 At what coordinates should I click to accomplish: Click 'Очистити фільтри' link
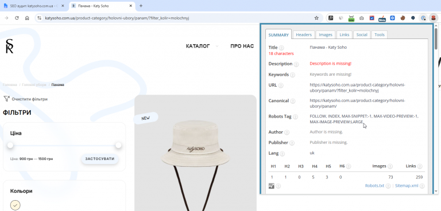[29, 99]
